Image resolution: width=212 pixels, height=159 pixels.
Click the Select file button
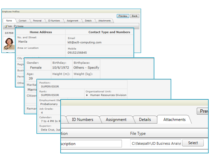(x=193, y=143)
